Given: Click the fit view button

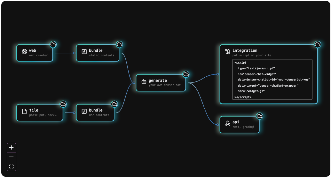Looking at the screenshot, I should coord(12,166).
